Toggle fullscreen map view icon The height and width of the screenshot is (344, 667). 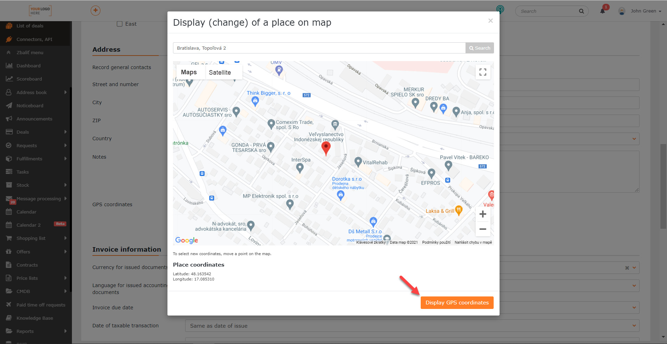483,72
